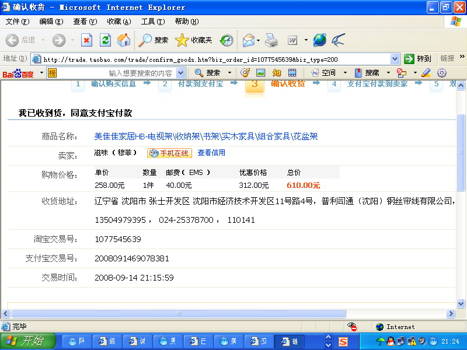Click the 链接 links toolbar label
This screenshot has height=350, width=467.
[447, 59]
